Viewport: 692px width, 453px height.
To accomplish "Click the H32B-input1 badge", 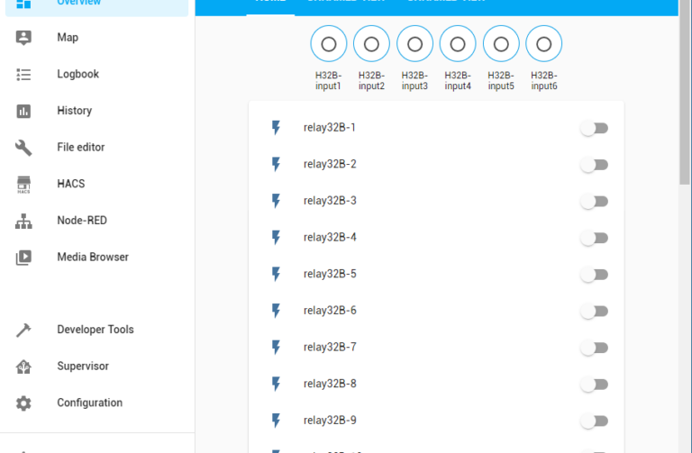I will 329,44.
